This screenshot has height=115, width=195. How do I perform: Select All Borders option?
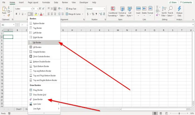(44, 47)
